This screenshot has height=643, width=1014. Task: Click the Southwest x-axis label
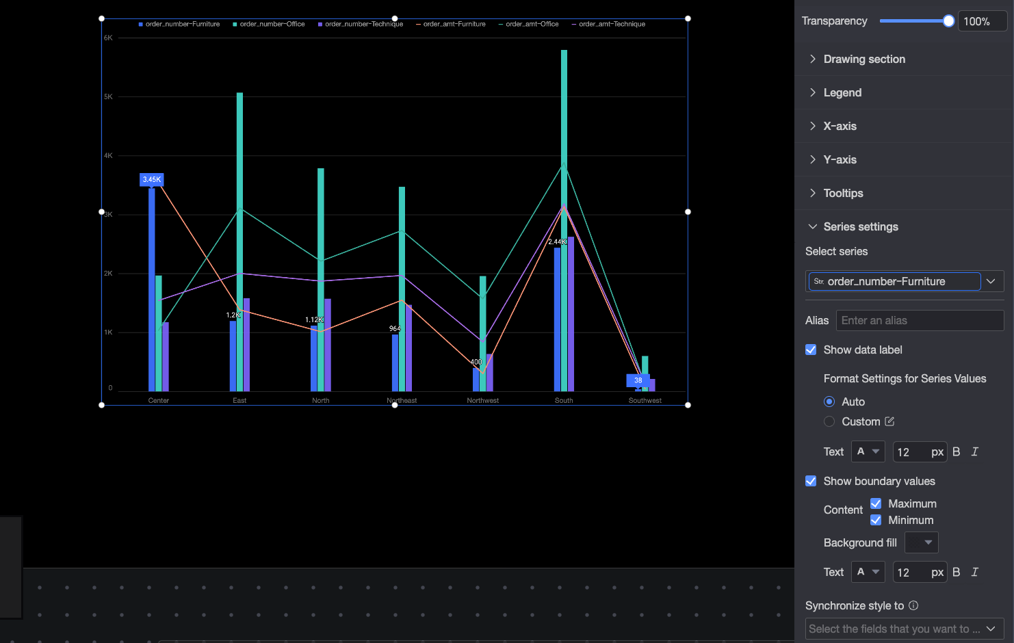[x=645, y=400]
